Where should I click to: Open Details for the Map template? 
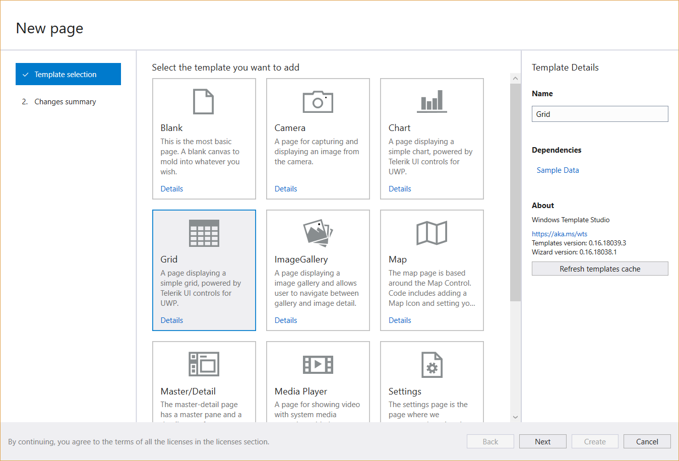[400, 320]
